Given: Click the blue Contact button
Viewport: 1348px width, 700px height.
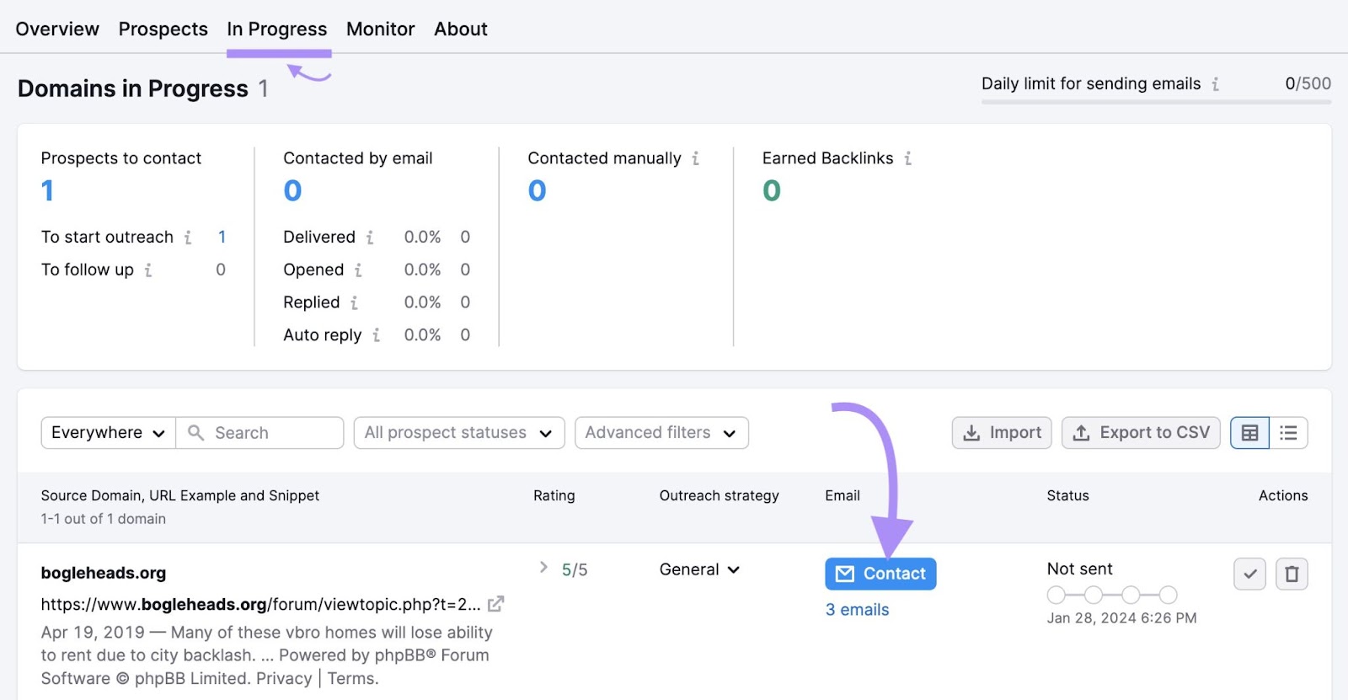Looking at the screenshot, I should click(880, 574).
